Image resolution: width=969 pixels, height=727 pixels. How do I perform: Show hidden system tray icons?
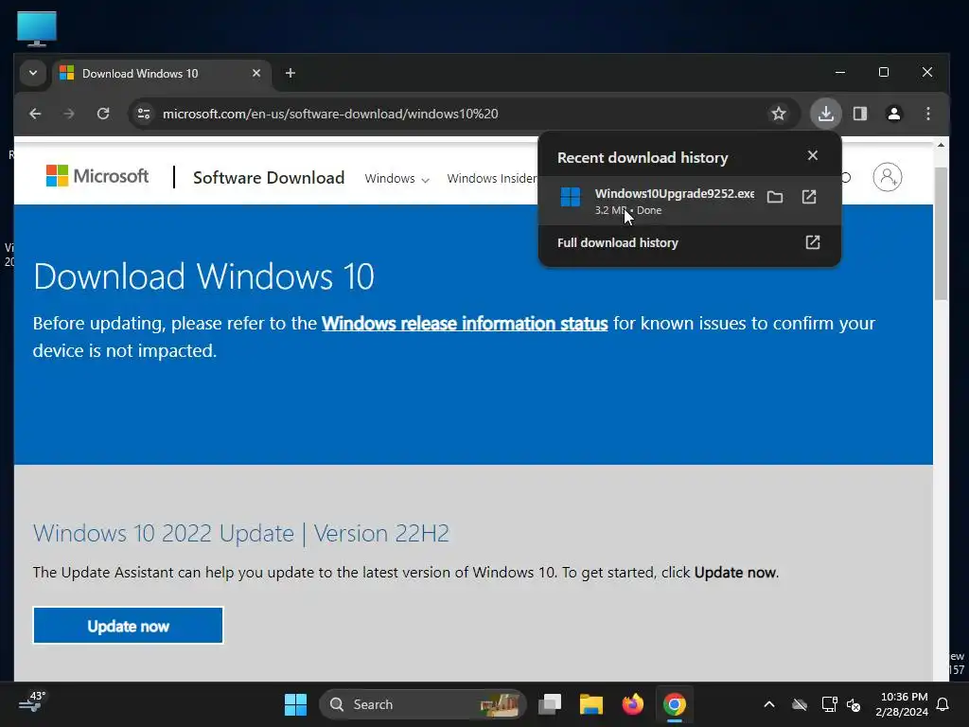[769, 704]
